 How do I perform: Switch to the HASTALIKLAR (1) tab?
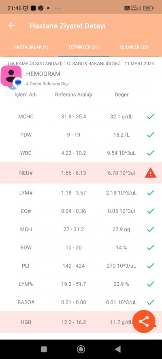click(31, 47)
